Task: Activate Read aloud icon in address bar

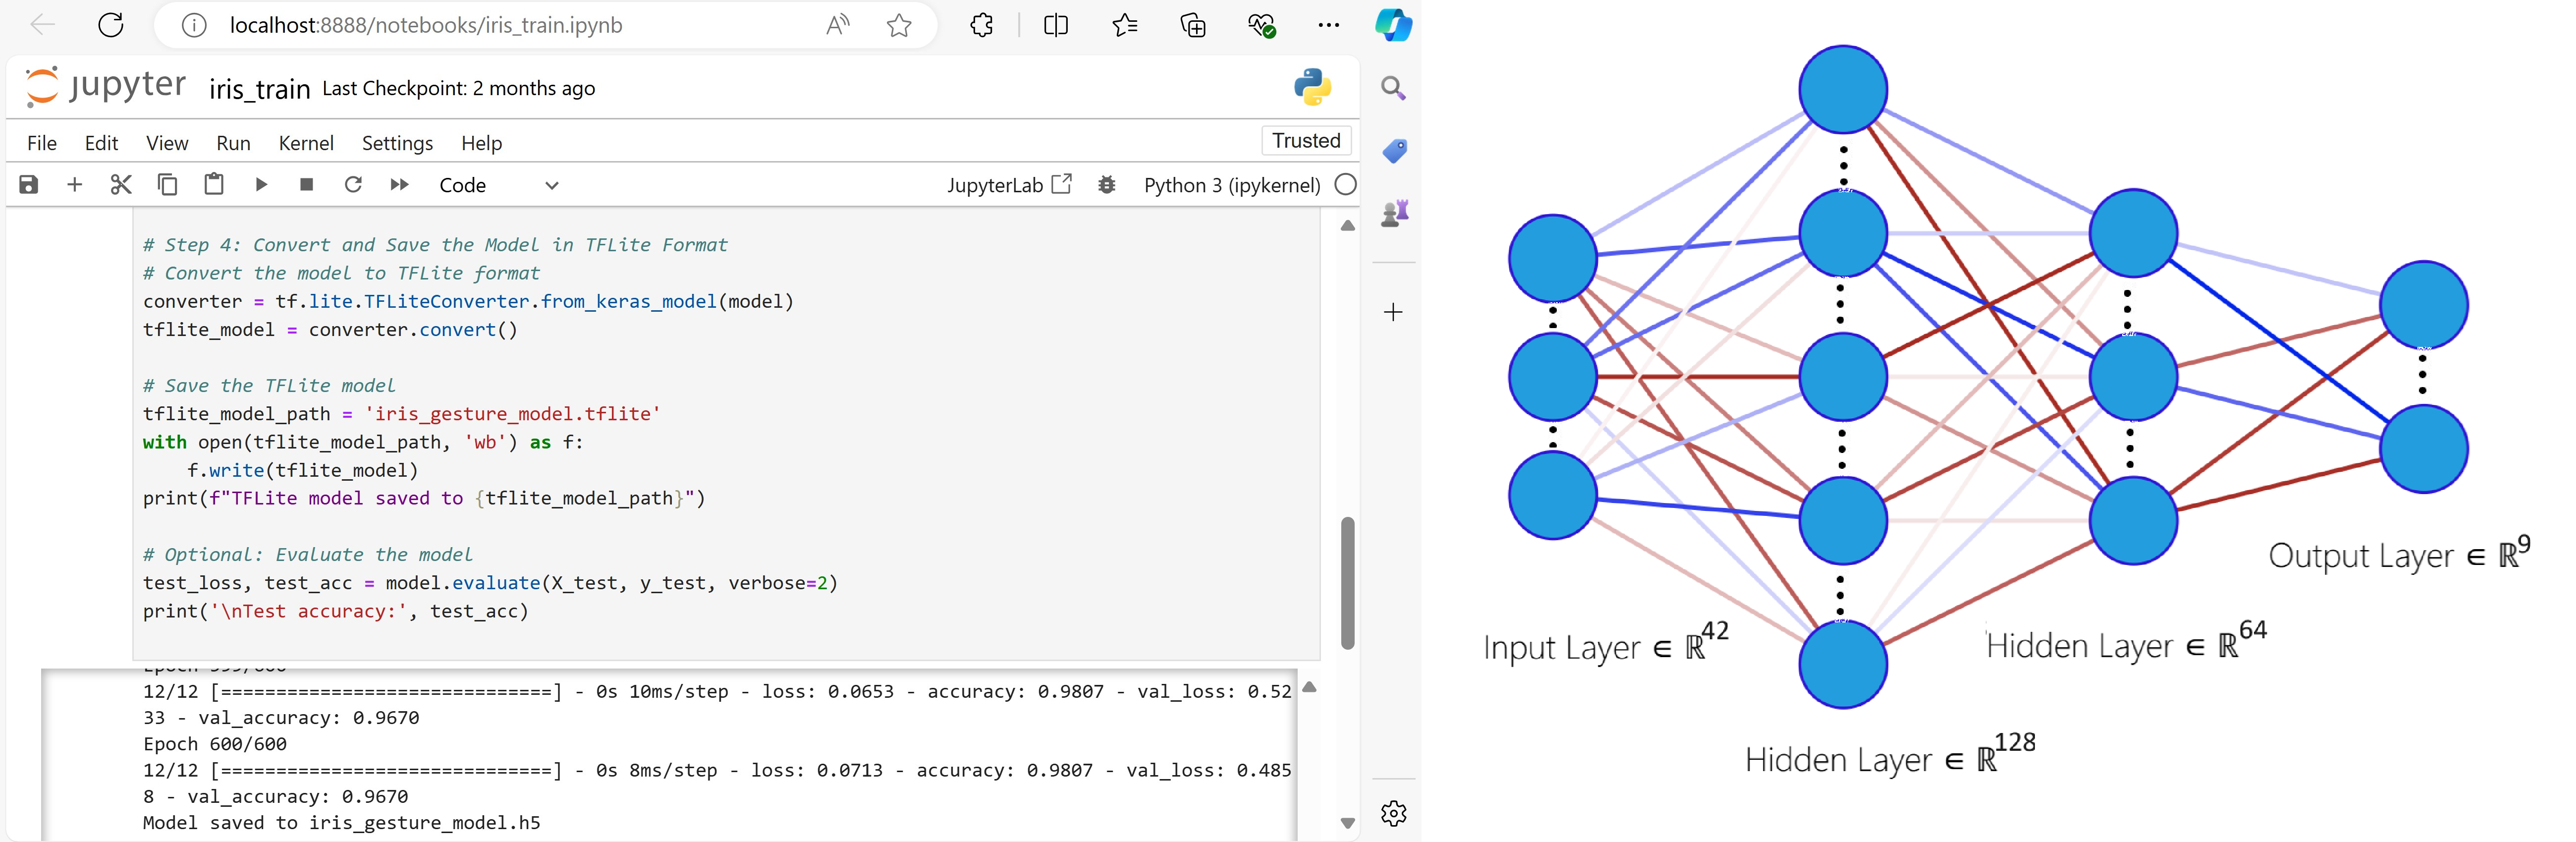Action: (x=838, y=25)
